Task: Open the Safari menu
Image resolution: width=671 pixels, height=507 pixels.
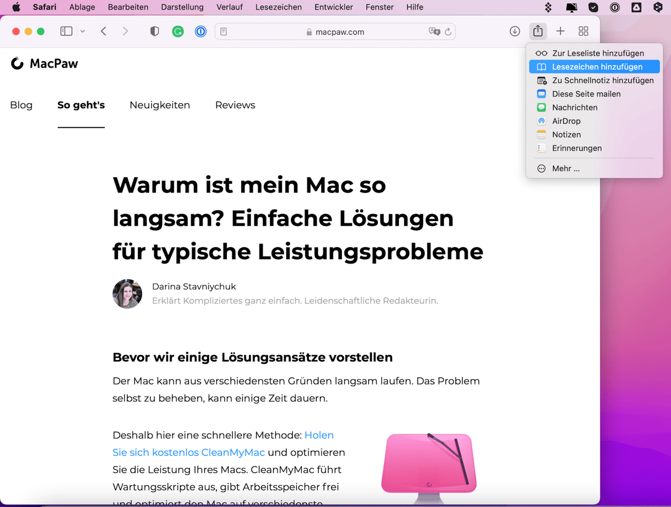Action: [45, 7]
